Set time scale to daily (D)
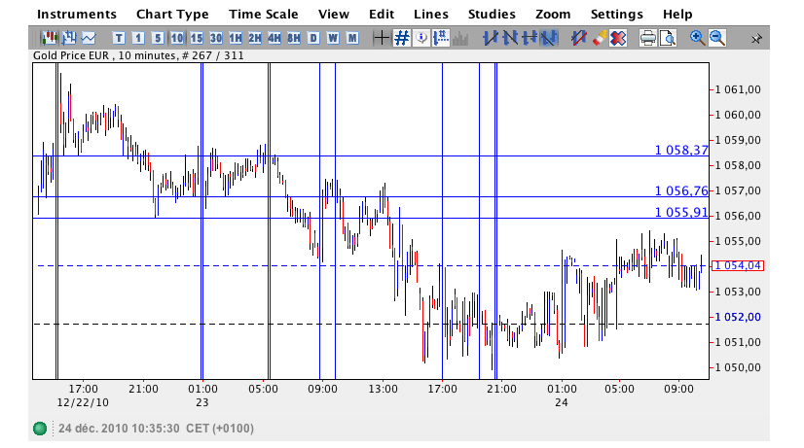The width and height of the screenshot is (804, 448). (312, 38)
